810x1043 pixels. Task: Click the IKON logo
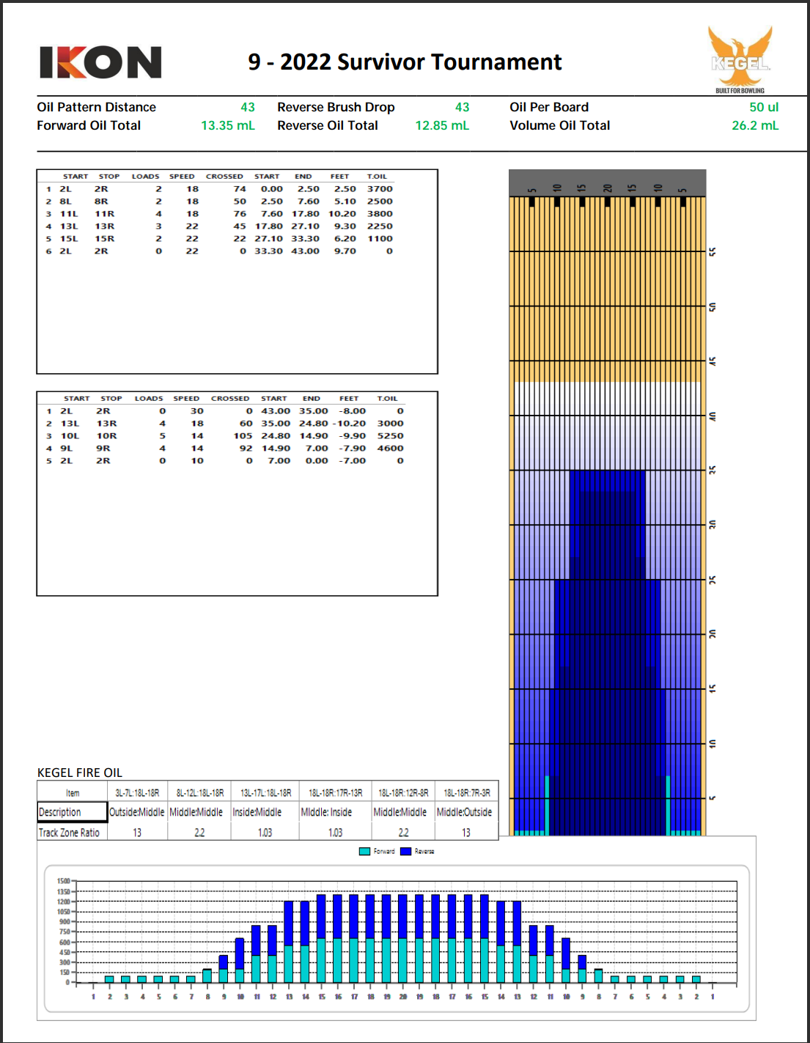100,62
